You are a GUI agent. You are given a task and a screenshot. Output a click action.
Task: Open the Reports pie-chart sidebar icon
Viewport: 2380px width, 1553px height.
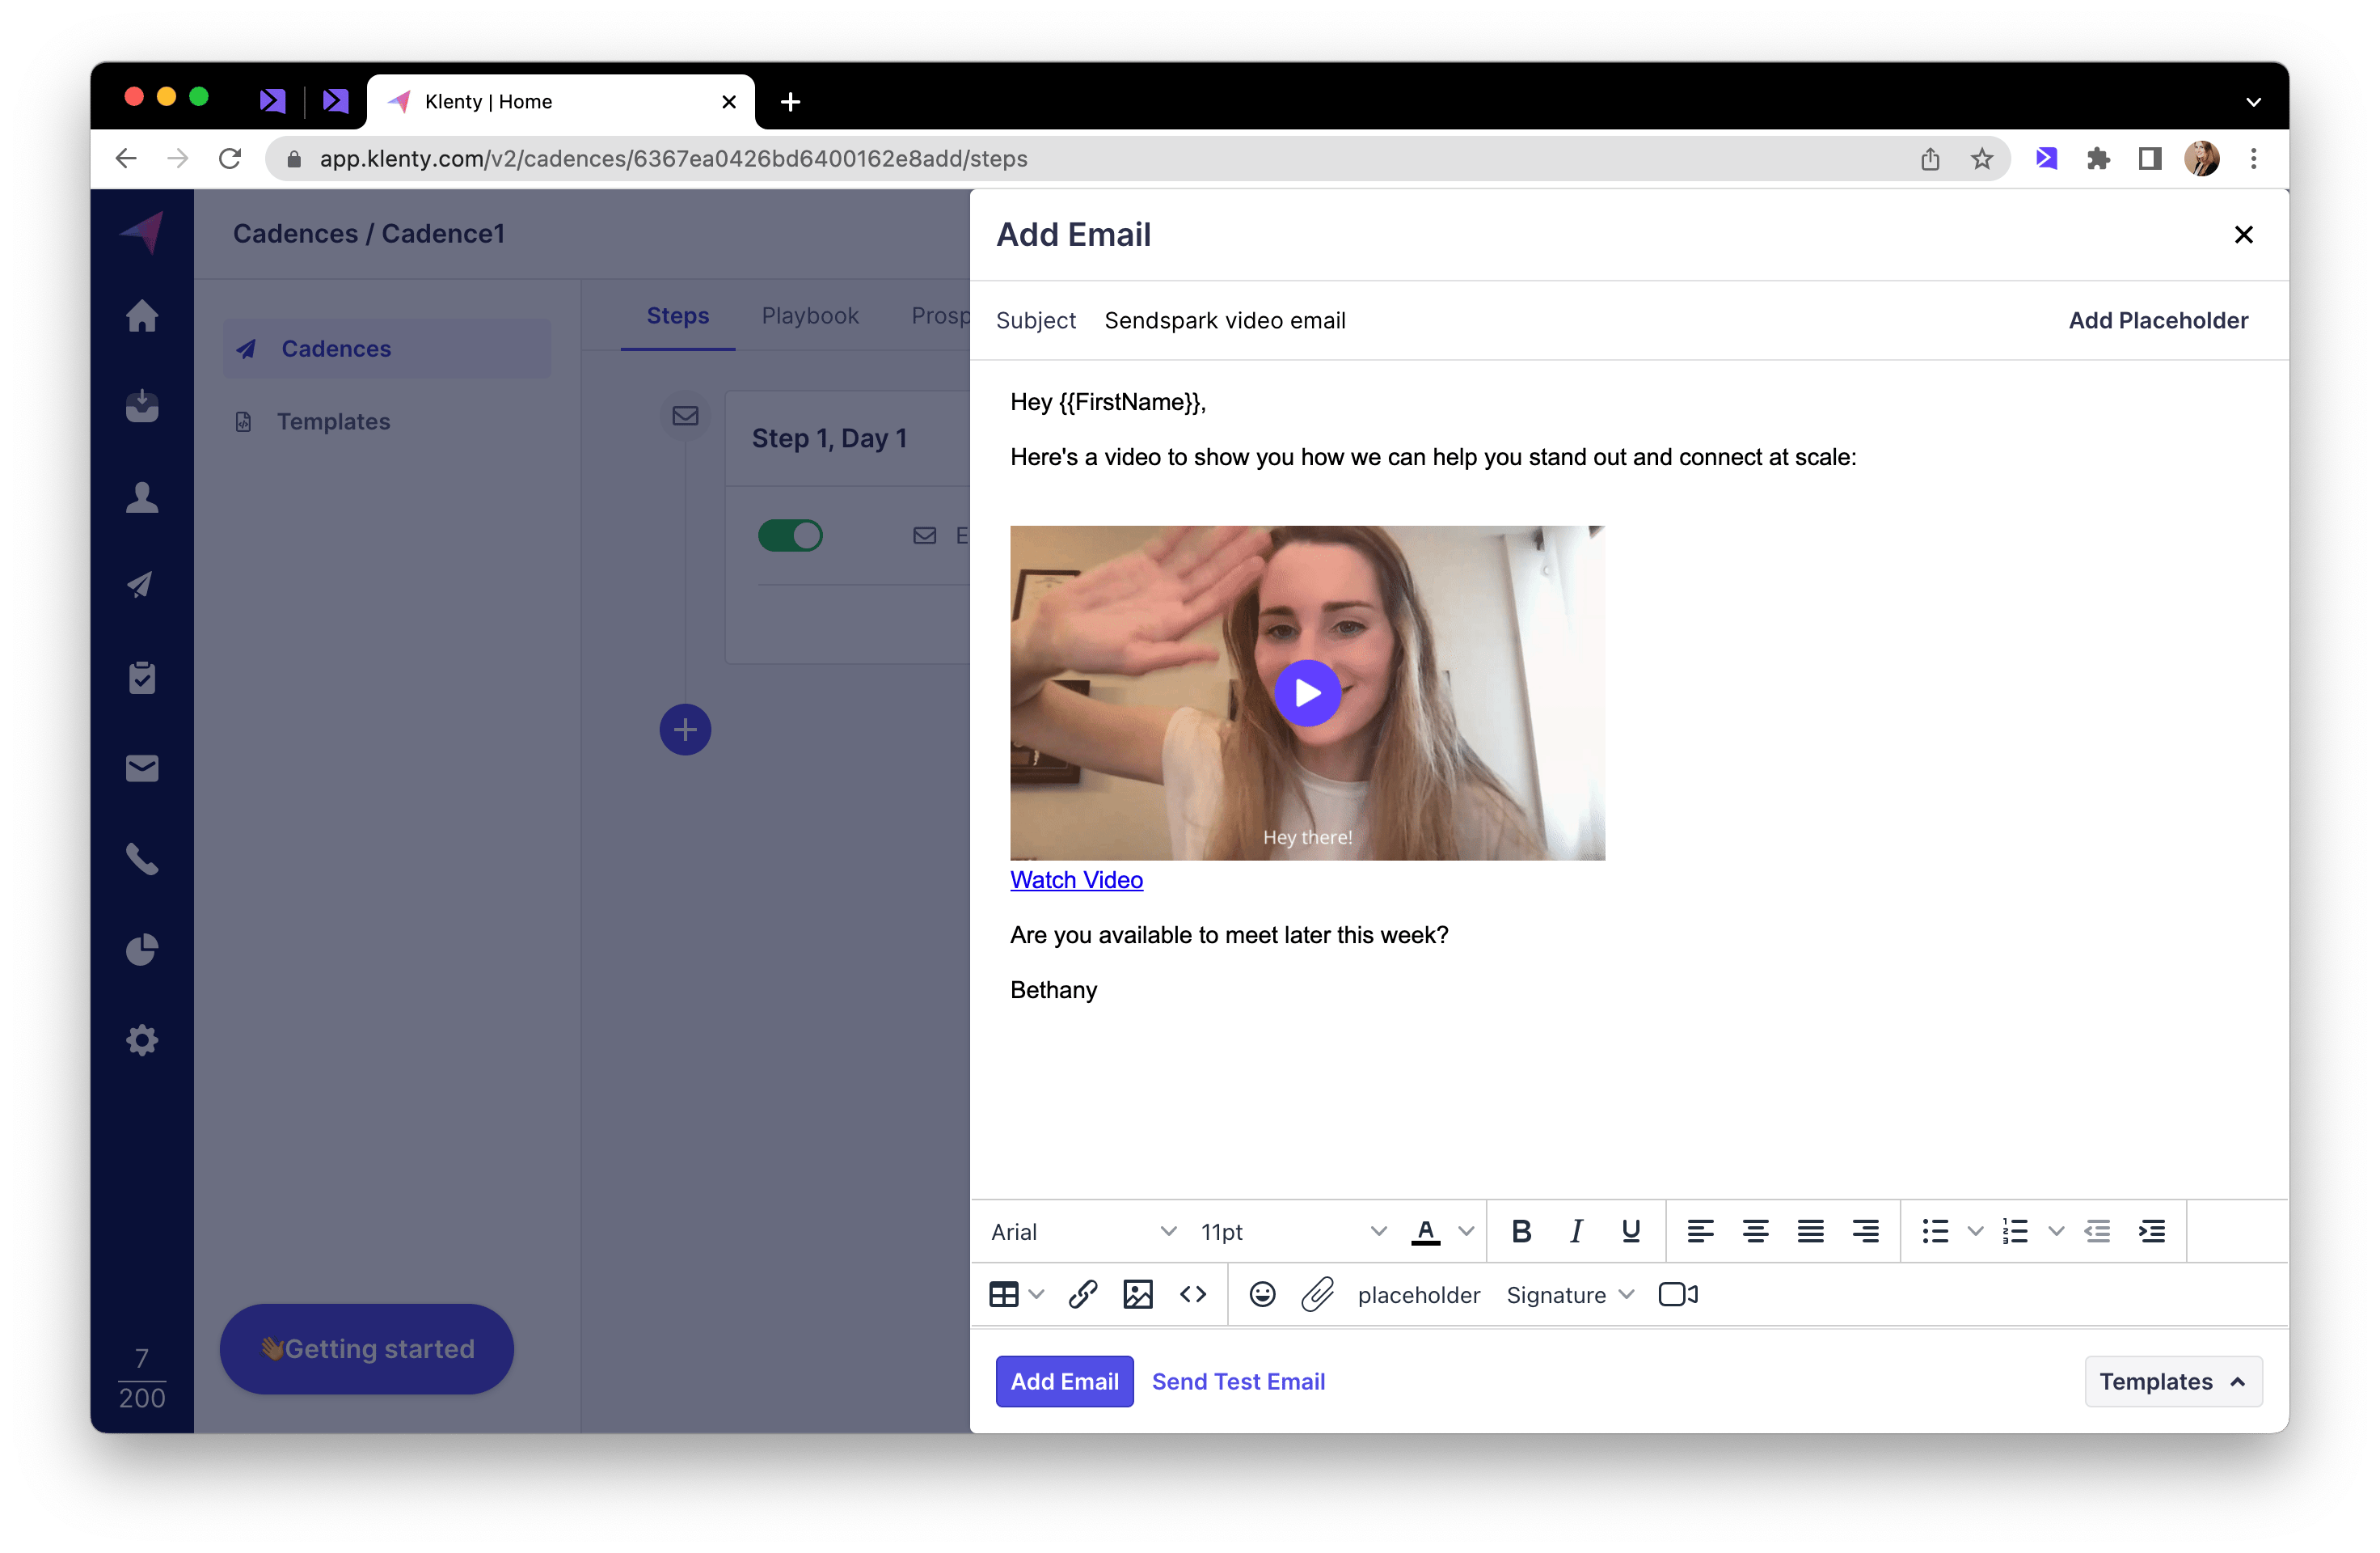142,950
